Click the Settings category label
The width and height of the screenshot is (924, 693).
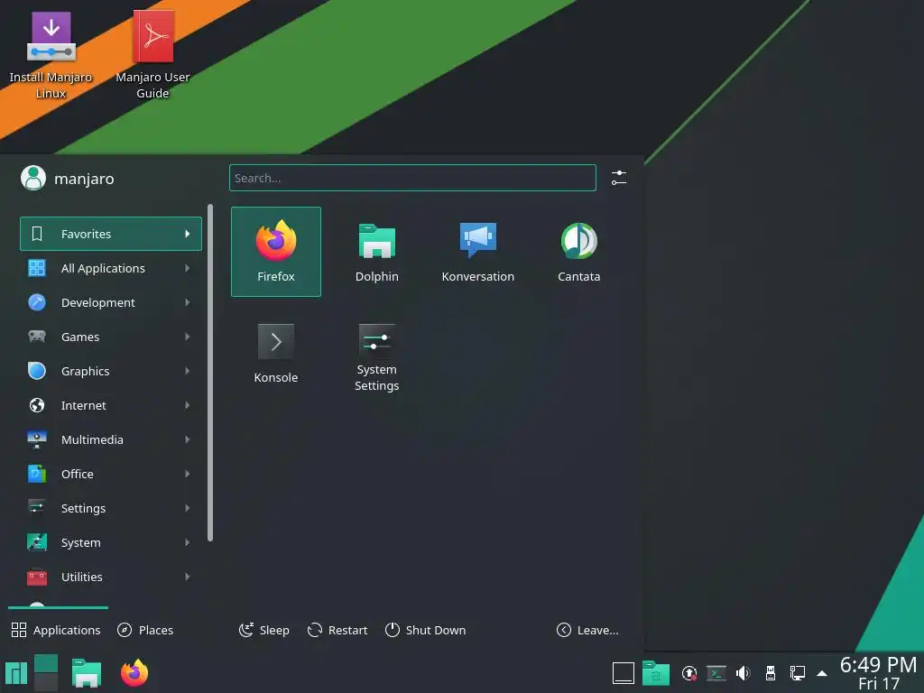tap(84, 508)
